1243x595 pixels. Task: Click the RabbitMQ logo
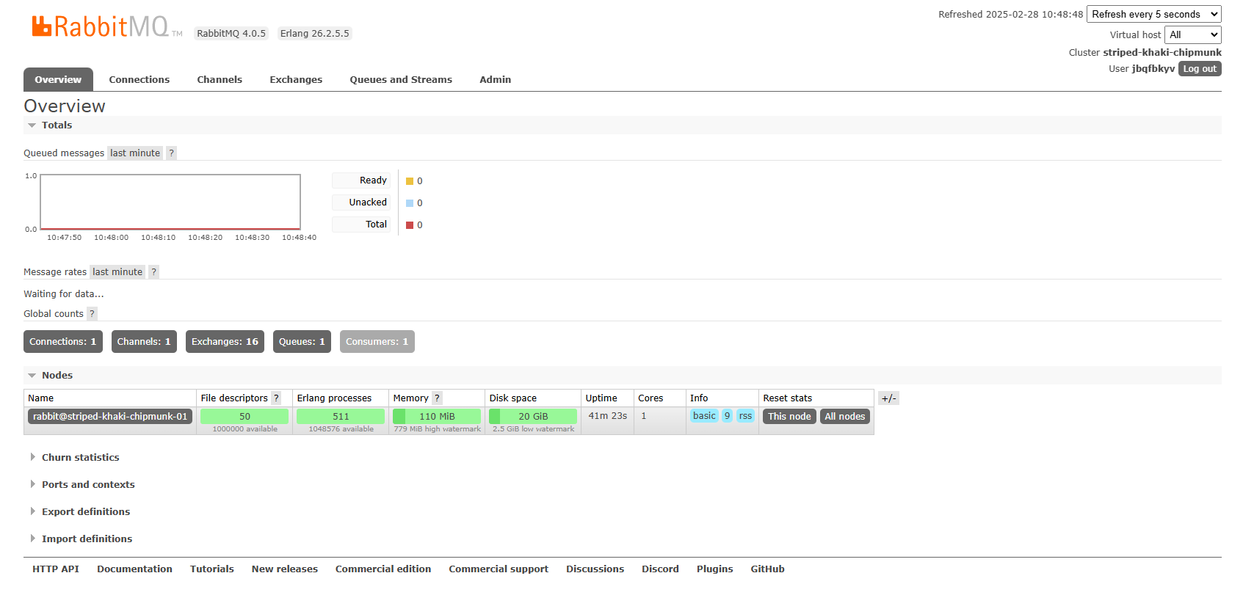tap(107, 26)
